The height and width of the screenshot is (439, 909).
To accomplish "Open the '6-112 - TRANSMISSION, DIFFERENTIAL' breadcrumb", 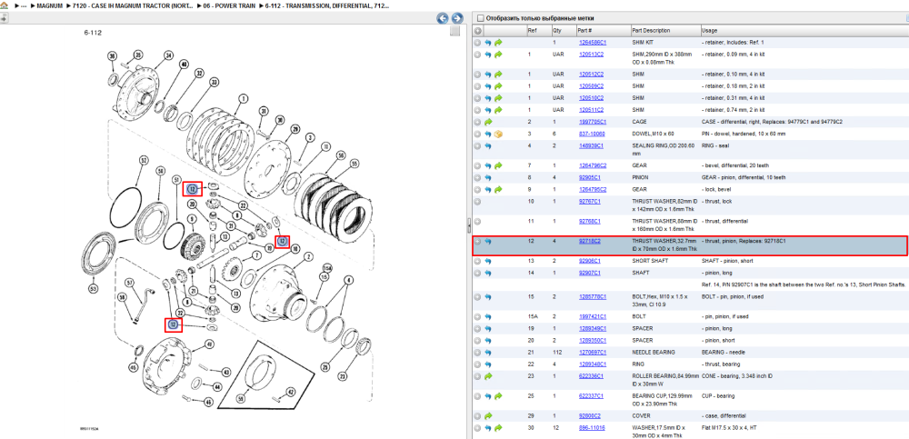I will [x=327, y=5].
